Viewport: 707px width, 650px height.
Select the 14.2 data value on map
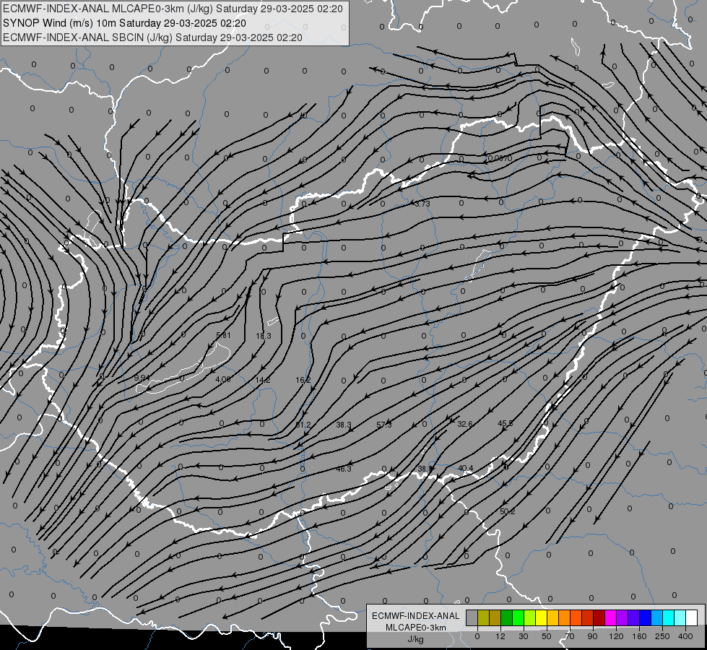(x=263, y=381)
